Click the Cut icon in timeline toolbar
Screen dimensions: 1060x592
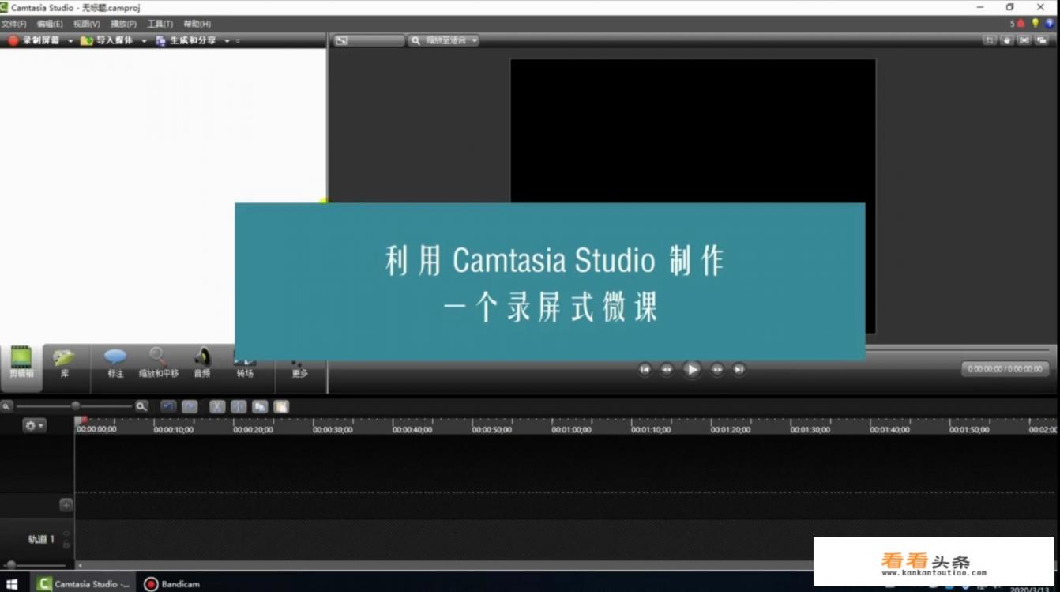(x=217, y=406)
